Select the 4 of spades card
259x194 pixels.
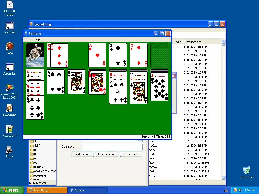point(56,82)
